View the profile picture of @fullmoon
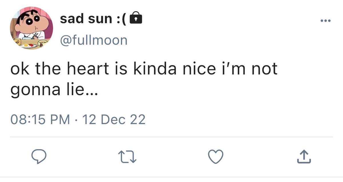343x182 pixels. (31, 30)
